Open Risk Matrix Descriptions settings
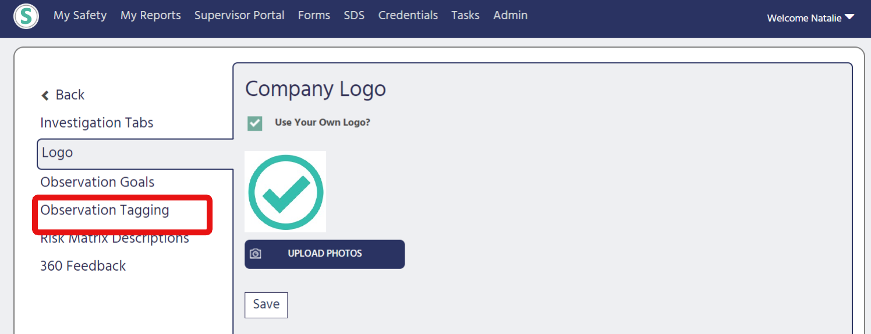The height and width of the screenshot is (334, 871). [115, 238]
